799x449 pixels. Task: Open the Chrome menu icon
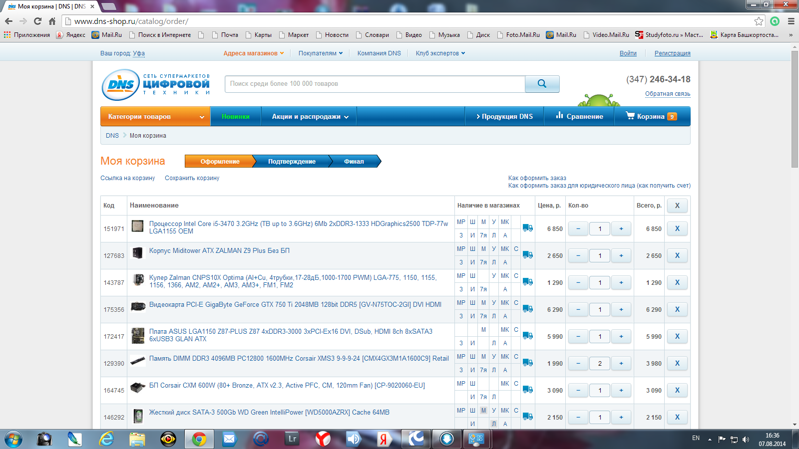coord(791,21)
